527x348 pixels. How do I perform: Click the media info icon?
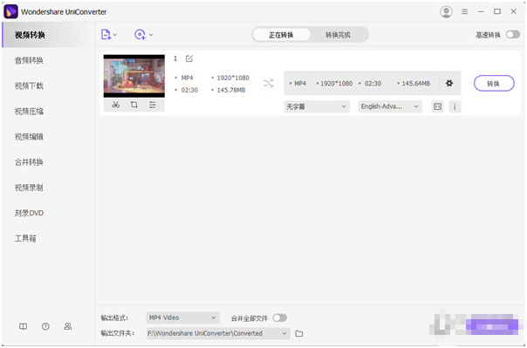tap(455, 106)
